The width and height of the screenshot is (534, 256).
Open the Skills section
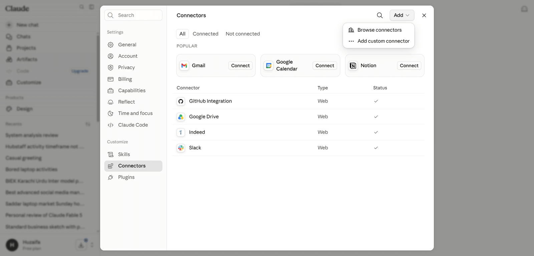[x=133, y=154]
